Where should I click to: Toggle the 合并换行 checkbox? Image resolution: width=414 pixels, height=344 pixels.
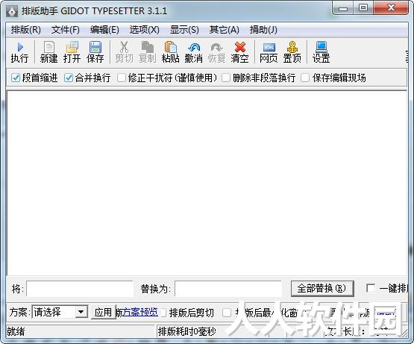[69, 78]
